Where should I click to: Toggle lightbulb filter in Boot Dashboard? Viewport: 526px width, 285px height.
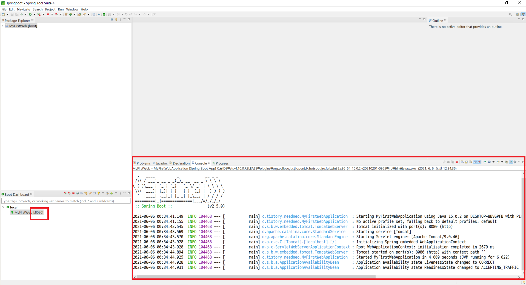coord(99,193)
